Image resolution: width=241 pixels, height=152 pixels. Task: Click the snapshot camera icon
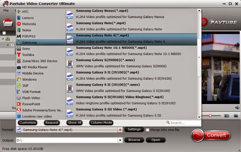(227, 116)
